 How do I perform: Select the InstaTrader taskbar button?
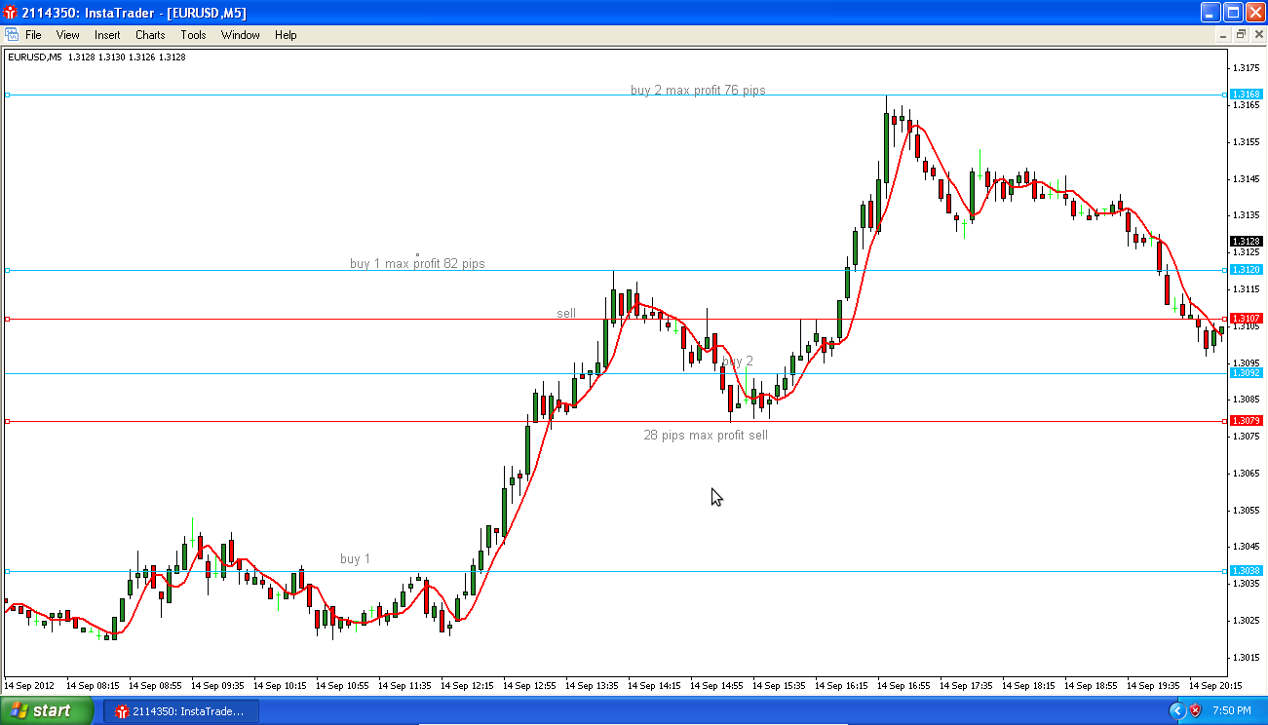pos(181,711)
